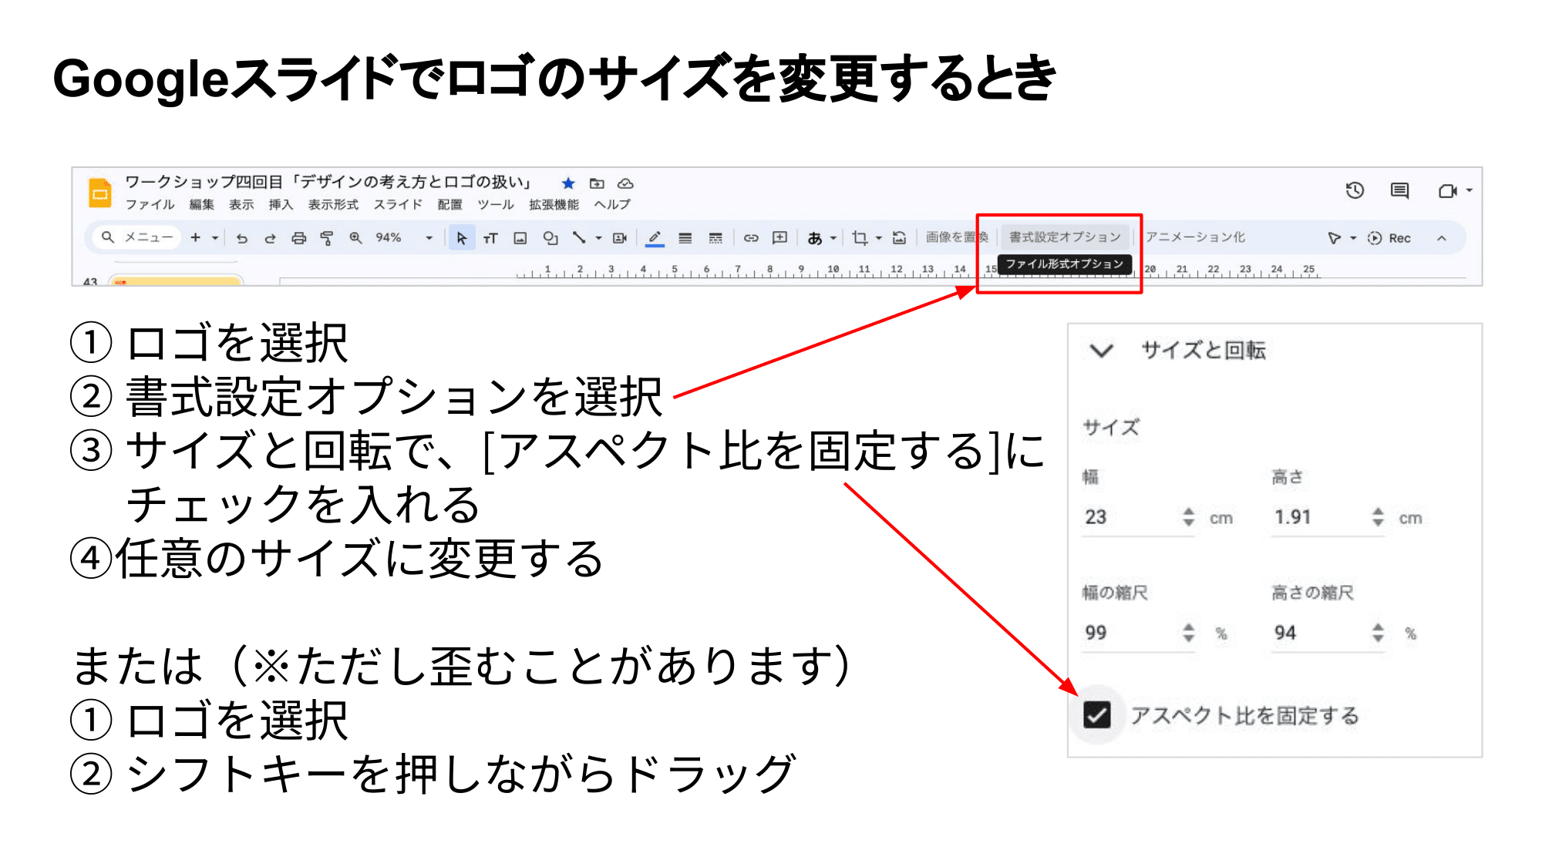Image resolution: width=1542 pixels, height=867 pixels.
Task: Click the insert image icon
Action: [520, 238]
